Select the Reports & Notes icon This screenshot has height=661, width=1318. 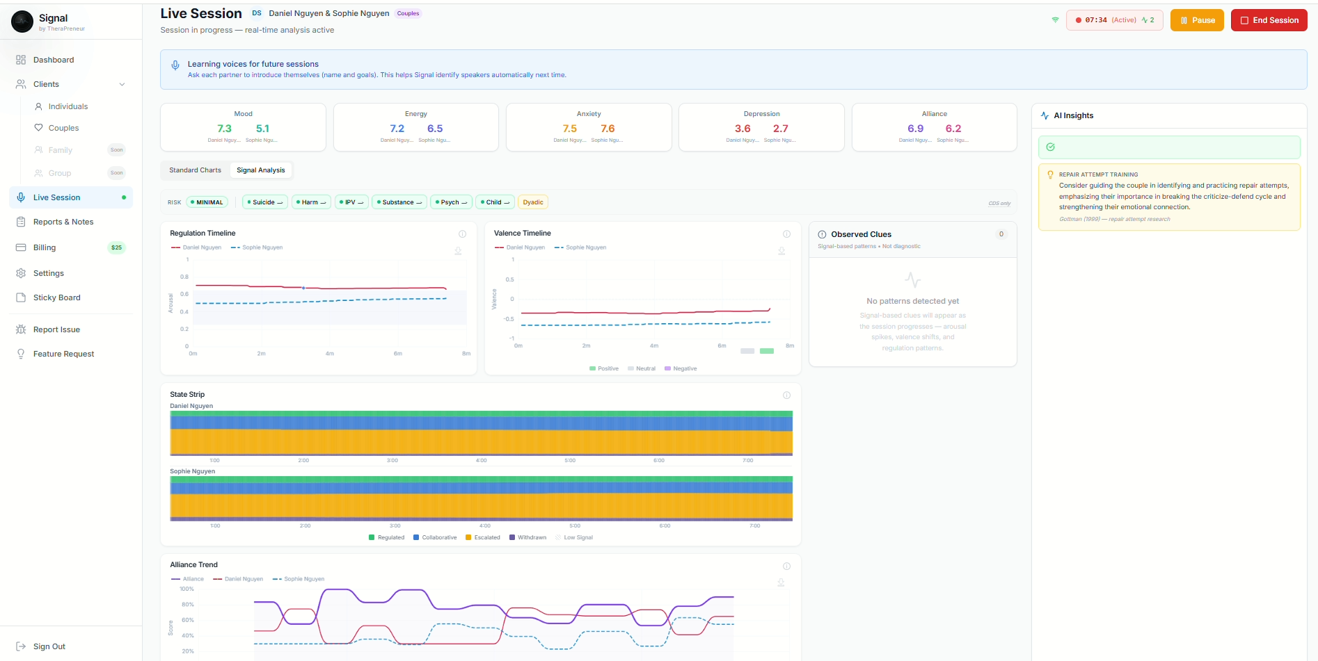(22, 222)
